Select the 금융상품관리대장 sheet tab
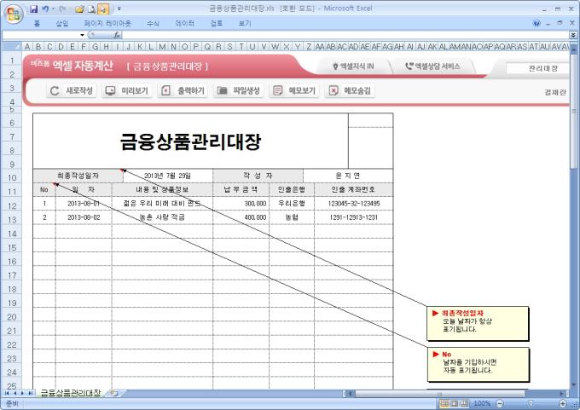 tap(70, 393)
